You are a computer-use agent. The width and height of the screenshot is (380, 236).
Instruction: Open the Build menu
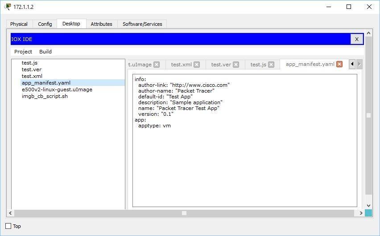tap(45, 52)
